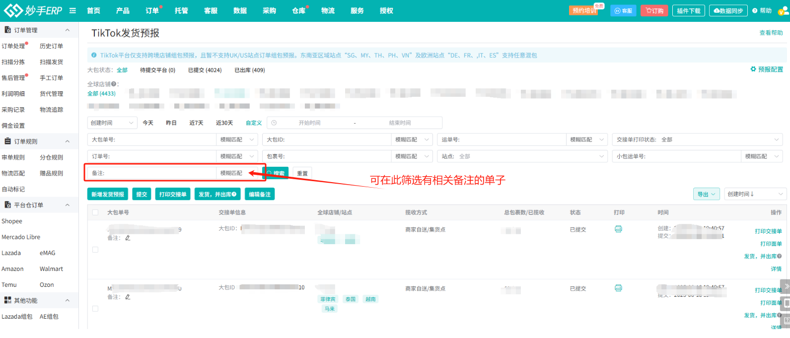Open the 物流 top menu
The height and width of the screenshot is (338, 790).
pyautogui.click(x=328, y=10)
